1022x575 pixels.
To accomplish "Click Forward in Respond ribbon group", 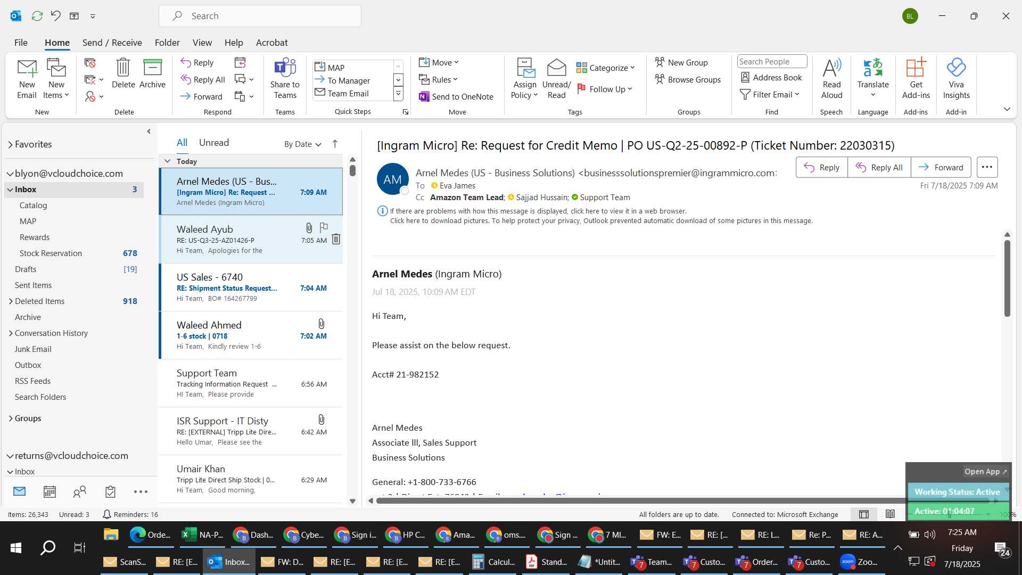I will coord(201,96).
